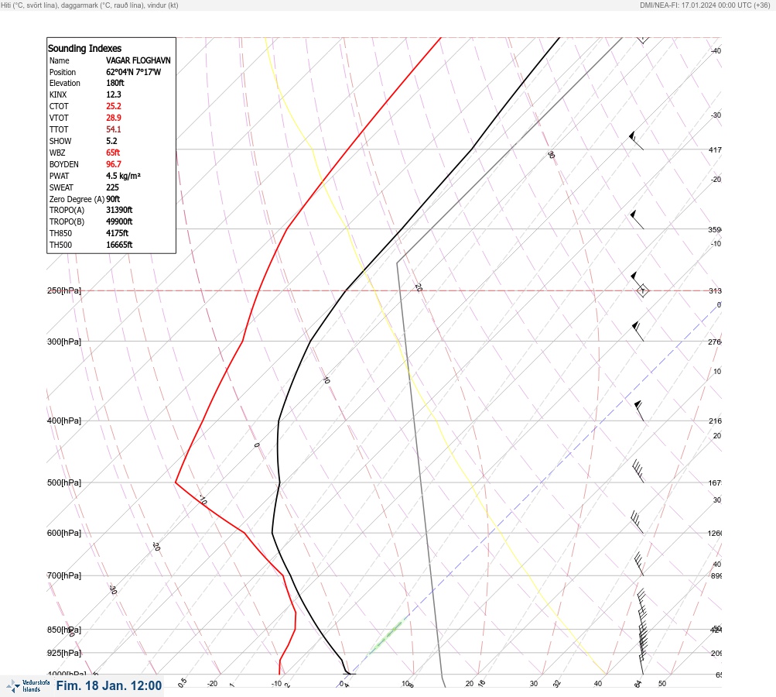Viewport: 776px width, 697px height.
Task: Click the wind barb at the 500 hPa level
Action: pyautogui.click(x=638, y=471)
